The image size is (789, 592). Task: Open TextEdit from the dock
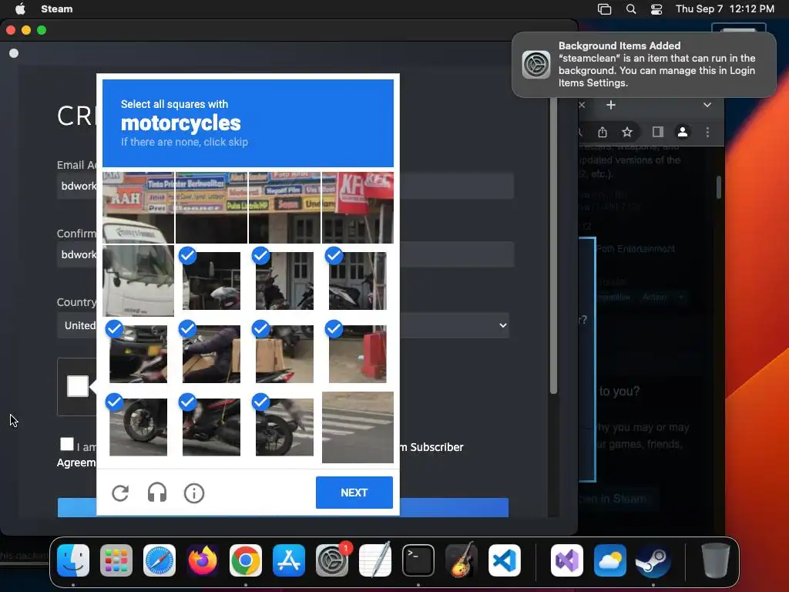tap(375, 560)
